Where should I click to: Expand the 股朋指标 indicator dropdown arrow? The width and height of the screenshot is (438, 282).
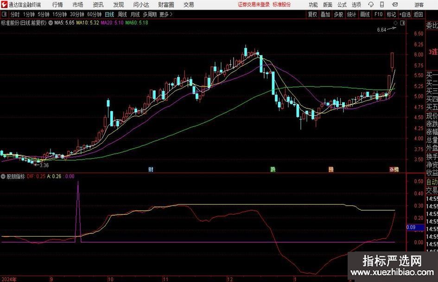tap(3, 176)
